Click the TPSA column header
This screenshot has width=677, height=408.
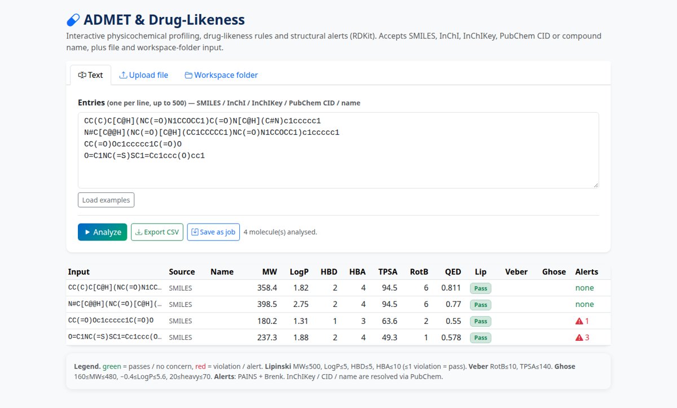[388, 271]
